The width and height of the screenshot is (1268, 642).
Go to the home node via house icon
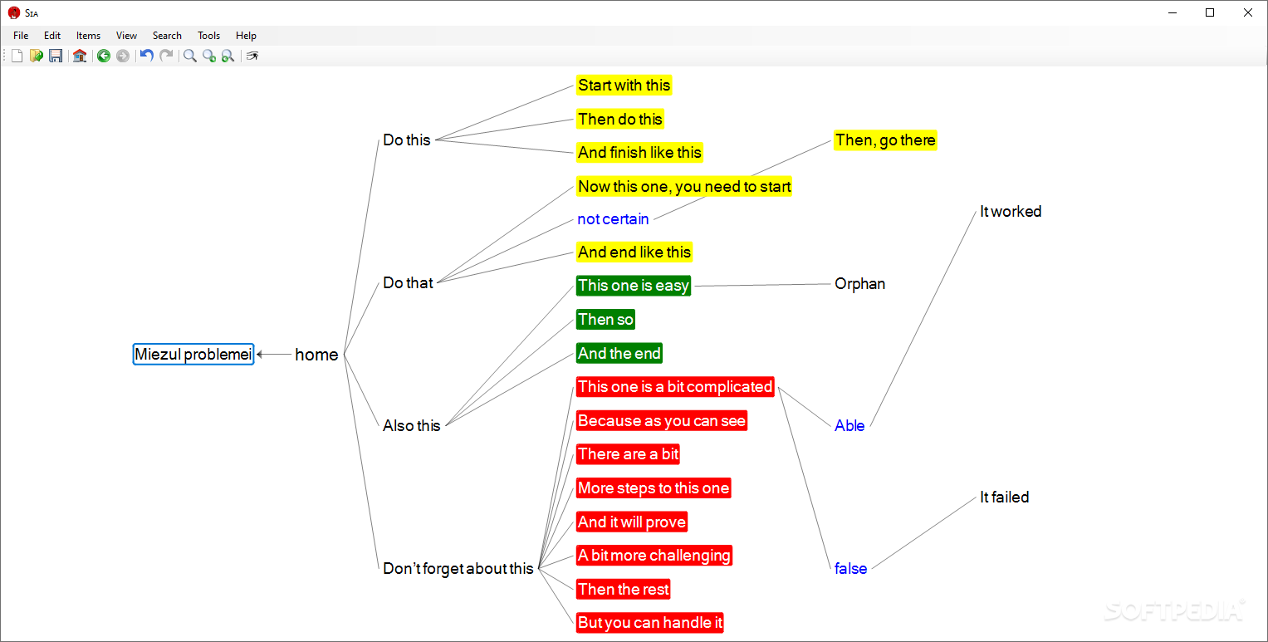point(80,56)
